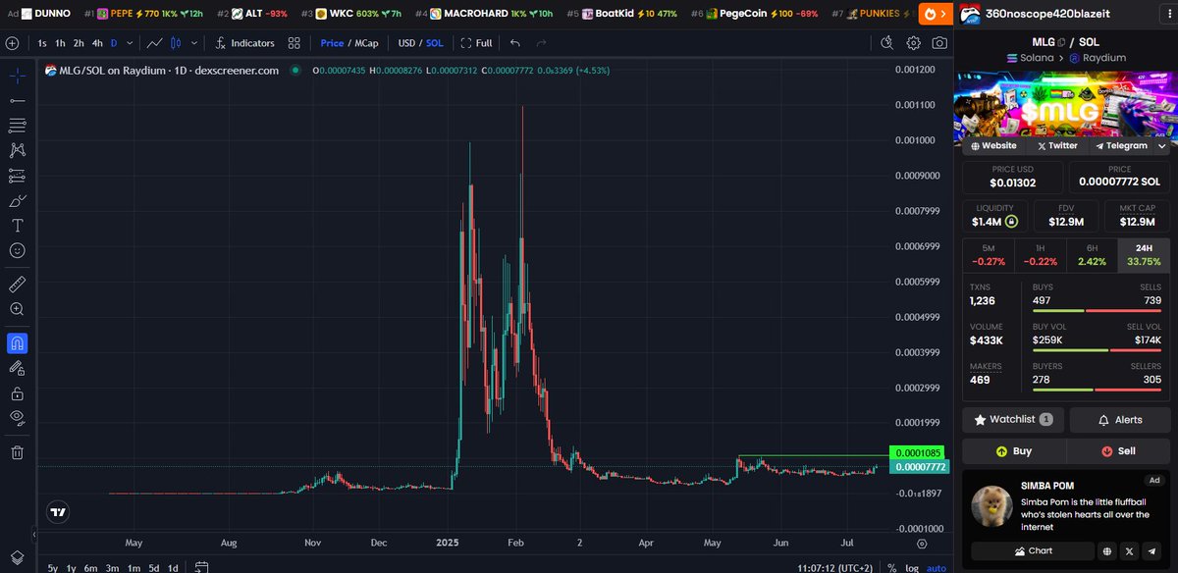The height and width of the screenshot is (573, 1178).
Task: Toggle lock all drawing tools
Action: pyautogui.click(x=17, y=393)
